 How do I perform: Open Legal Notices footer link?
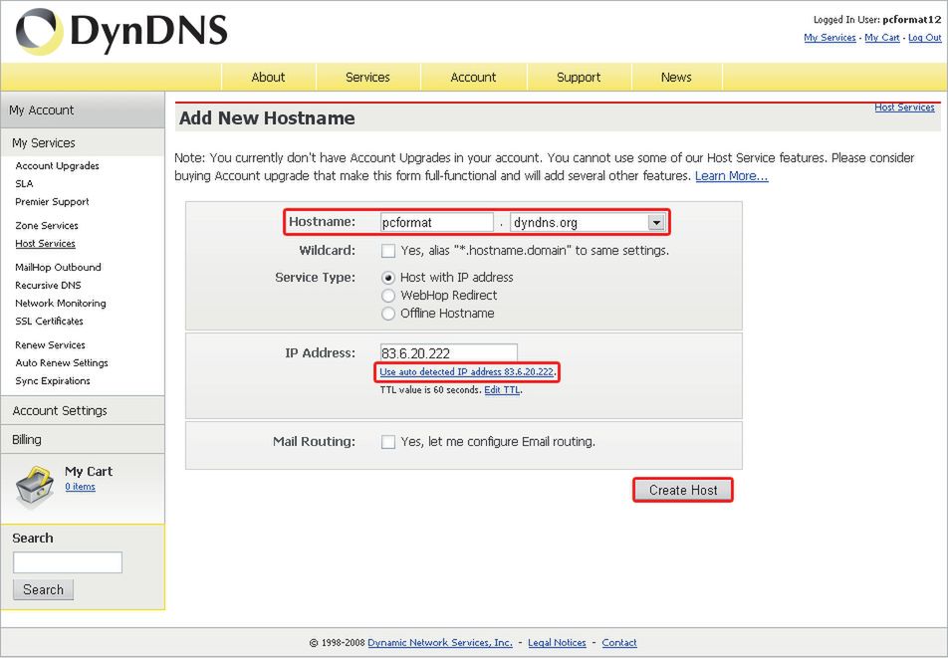[557, 643]
